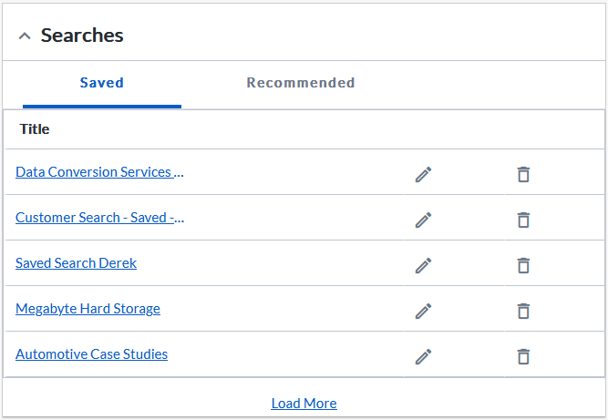Edit the Megabyte Hard Storage search

(x=424, y=311)
